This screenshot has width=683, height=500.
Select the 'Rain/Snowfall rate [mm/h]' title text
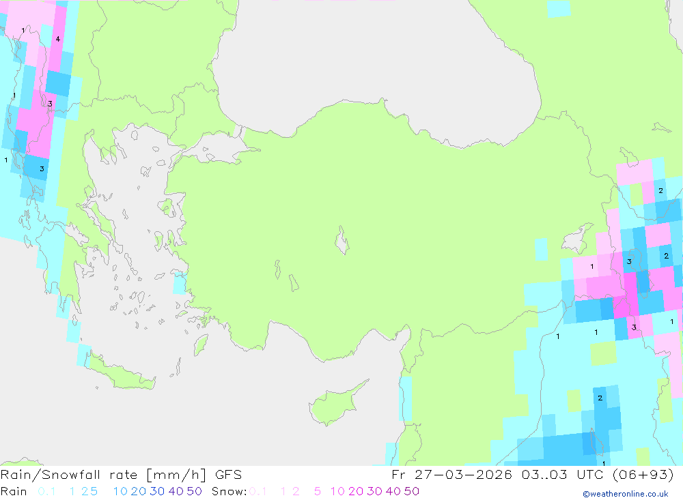click(103, 475)
